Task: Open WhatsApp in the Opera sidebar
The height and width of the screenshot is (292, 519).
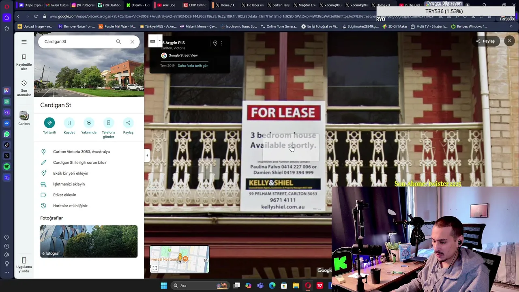Action: (x=7, y=134)
